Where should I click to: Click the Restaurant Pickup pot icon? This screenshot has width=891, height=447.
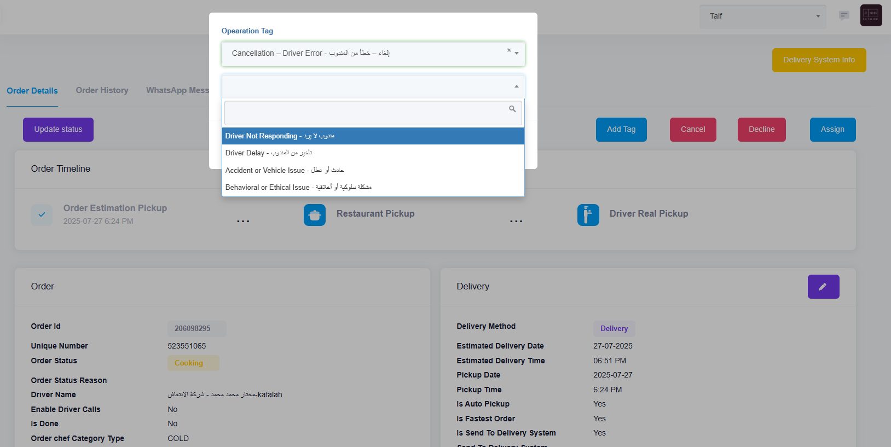click(x=315, y=215)
